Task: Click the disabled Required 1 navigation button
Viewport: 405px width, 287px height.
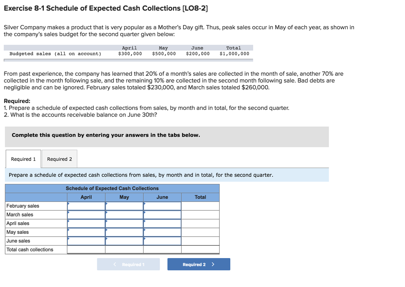Action: (128, 264)
